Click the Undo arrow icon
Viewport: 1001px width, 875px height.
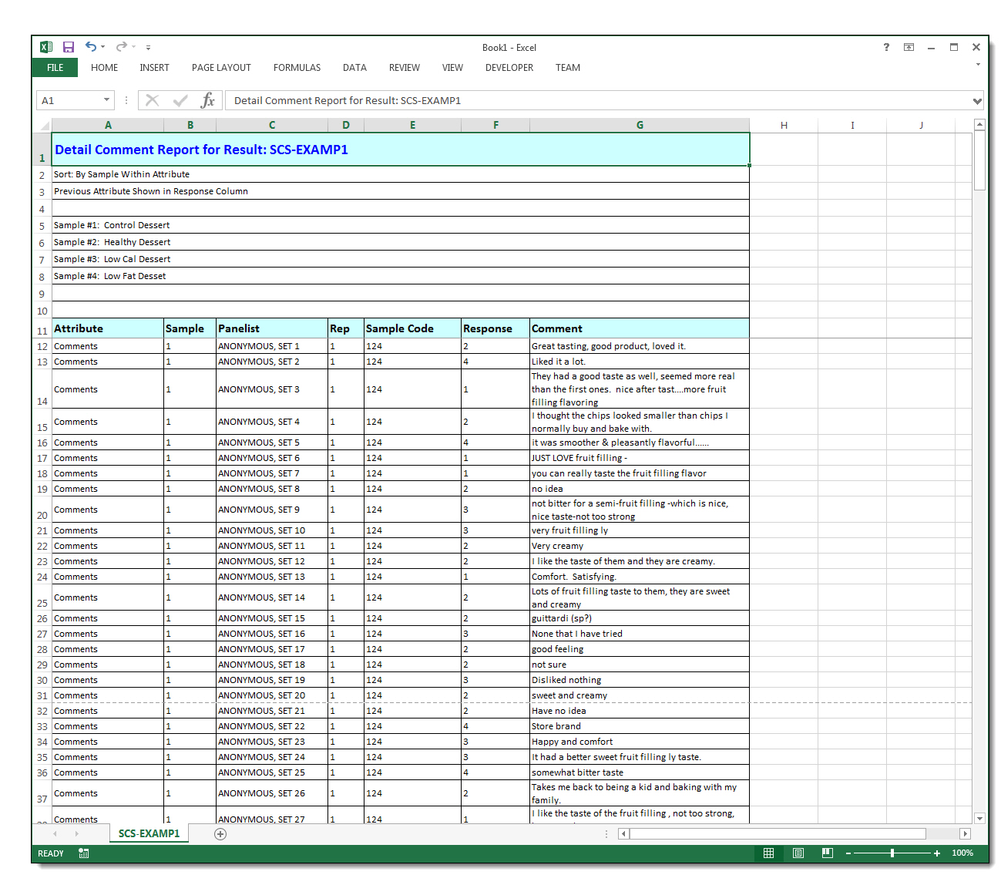pyautogui.click(x=91, y=47)
